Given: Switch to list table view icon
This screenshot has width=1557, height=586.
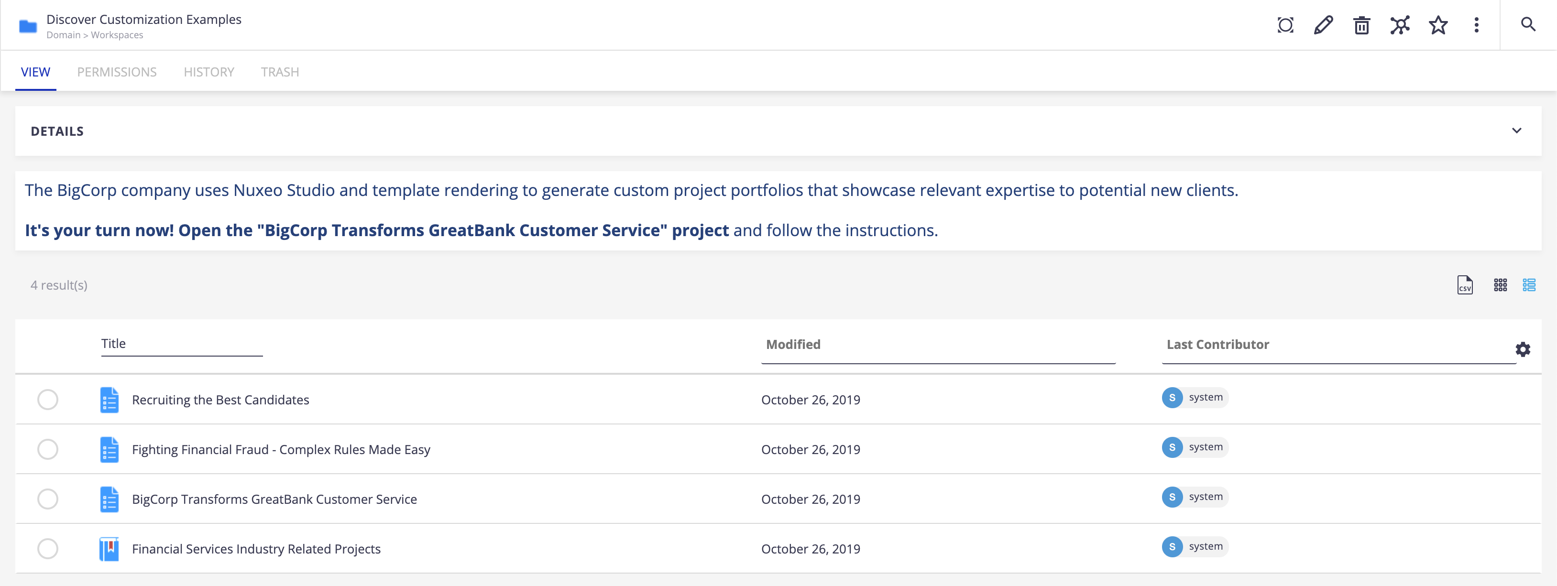Looking at the screenshot, I should tap(1529, 284).
